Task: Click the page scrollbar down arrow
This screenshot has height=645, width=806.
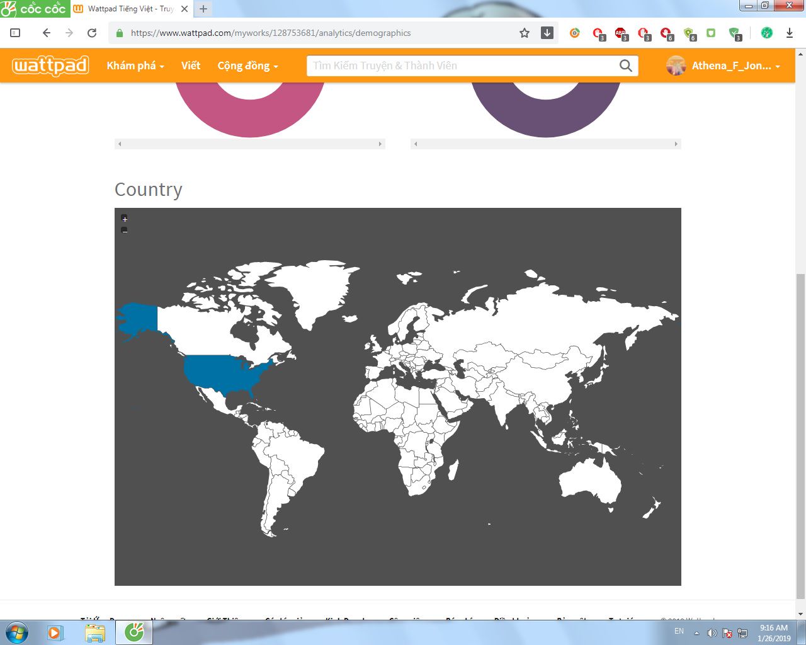Action: pos(800,614)
